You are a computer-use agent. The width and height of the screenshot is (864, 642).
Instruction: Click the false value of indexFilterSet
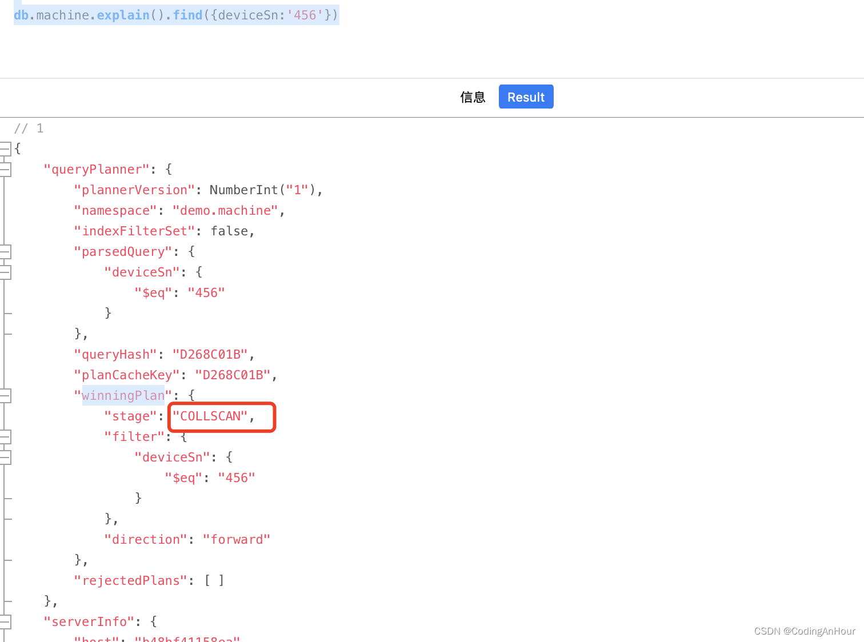pos(229,231)
